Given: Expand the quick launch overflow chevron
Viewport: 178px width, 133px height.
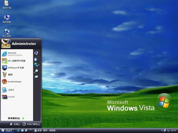Looking at the screenshot, I should (x=30, y=130).
